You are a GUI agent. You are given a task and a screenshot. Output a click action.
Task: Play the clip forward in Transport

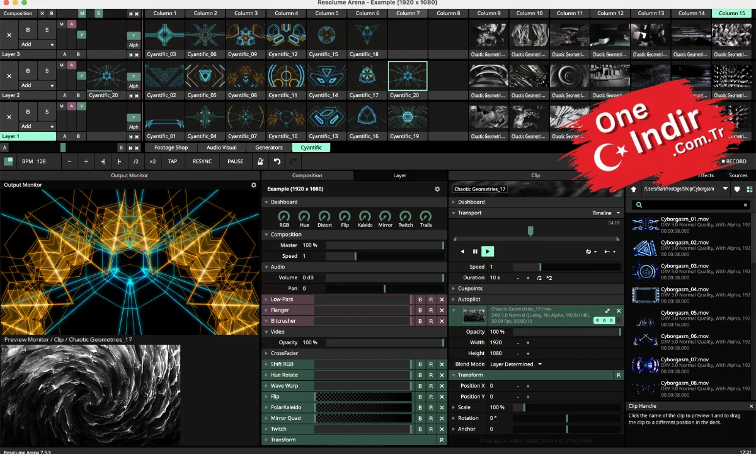point(487,251)
